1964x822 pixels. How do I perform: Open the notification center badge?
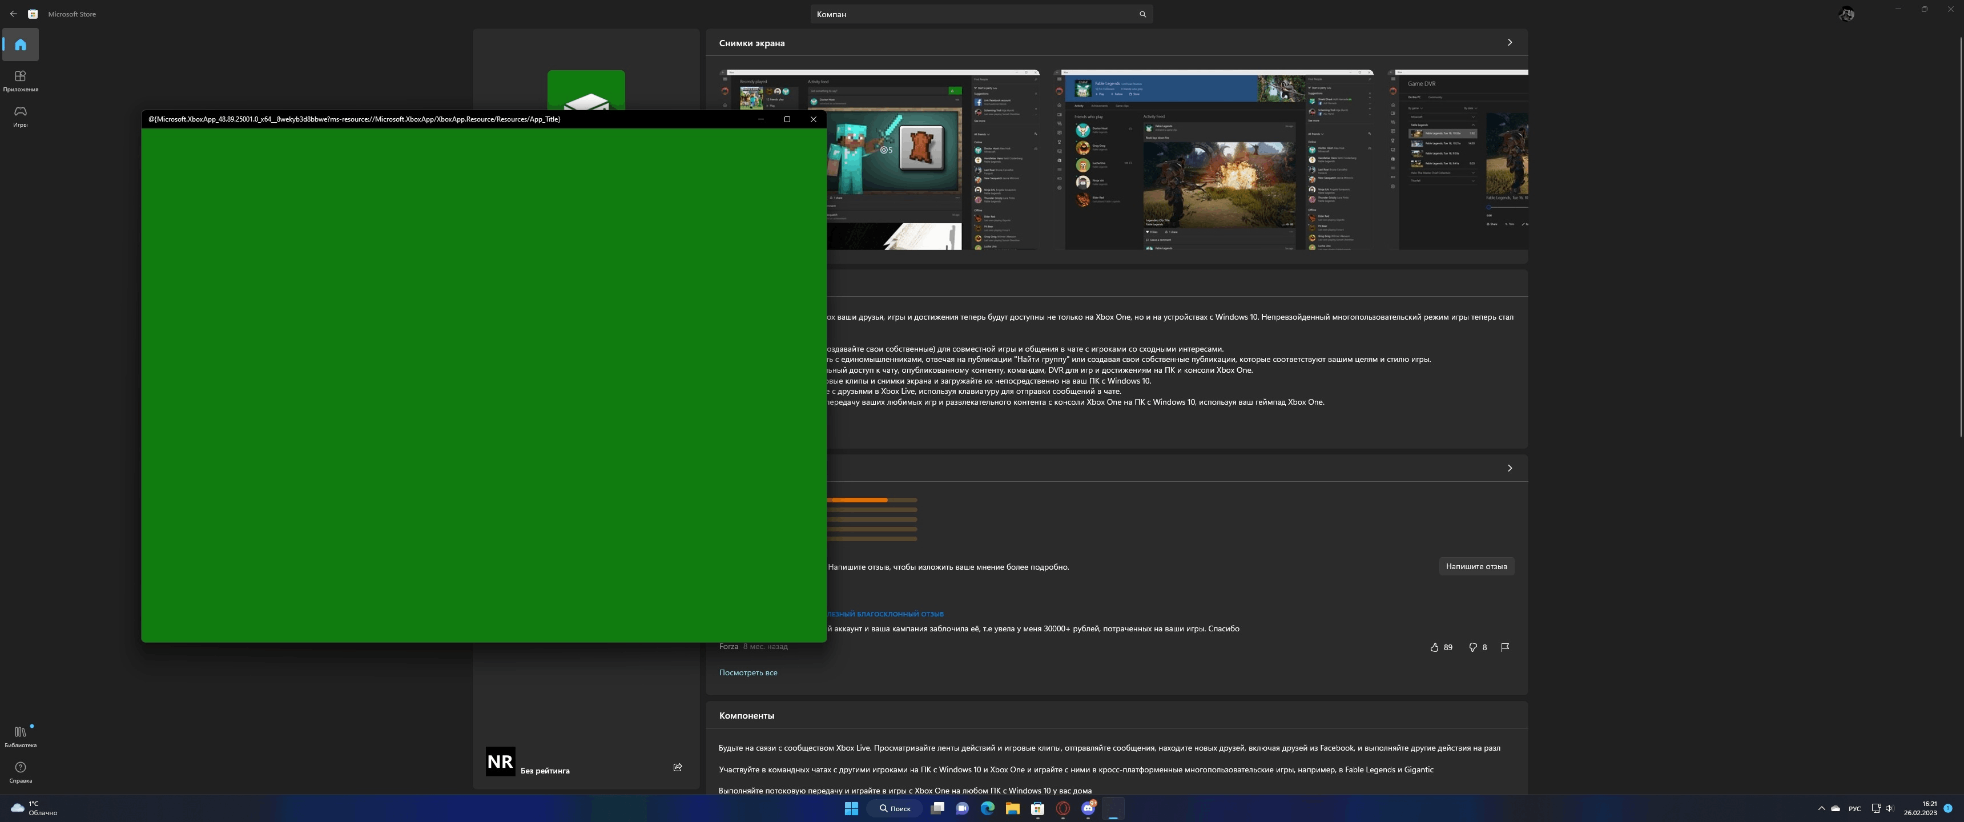click(1948, 808)
